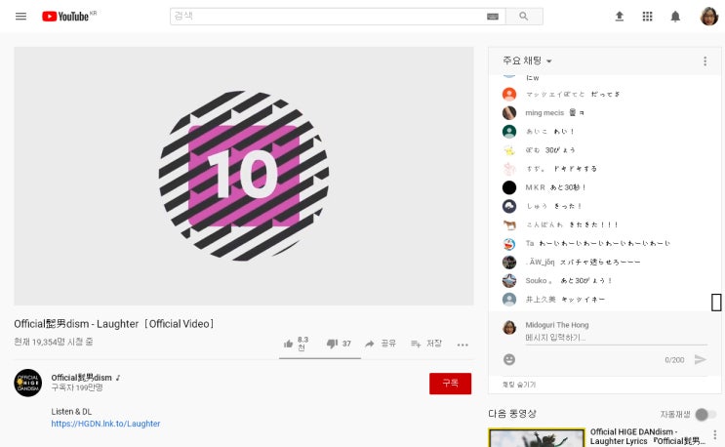
Task: Open avatar next to ming mecis
Action: click(x=509, y=113)
